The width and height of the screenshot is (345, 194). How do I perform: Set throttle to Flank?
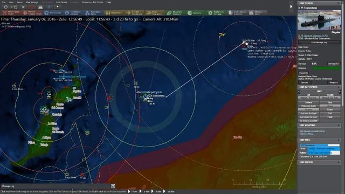330,117
